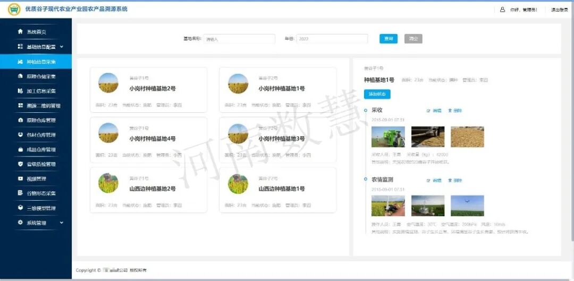The width and height of the screenshot is (574, 281).
Task: Open the 谷物形态采集 menu item
Action: pyautogui.click(x=36, y=193)
